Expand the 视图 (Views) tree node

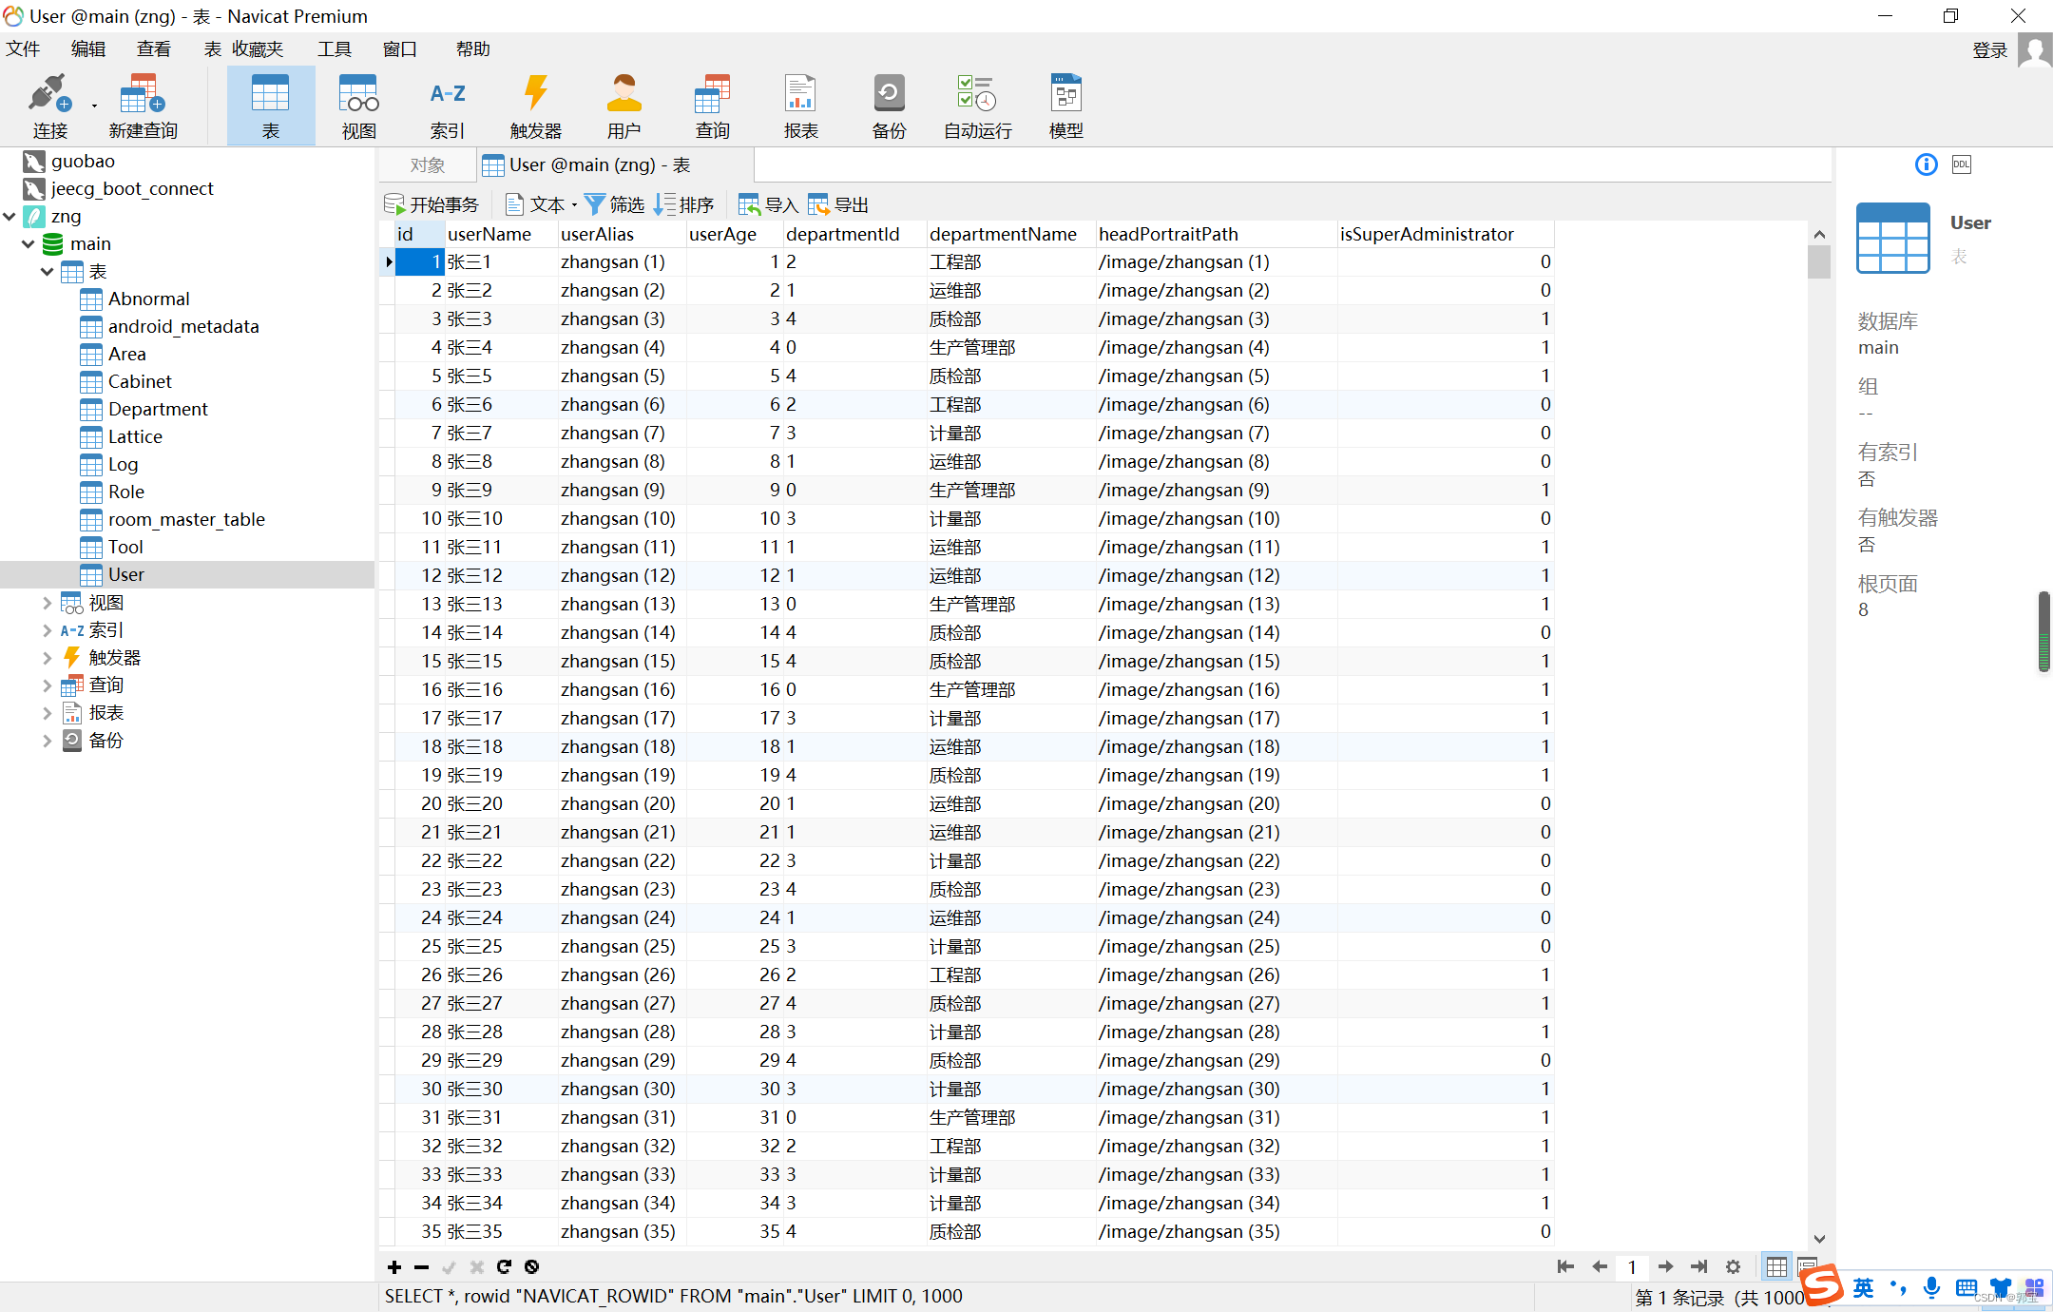click(x=47, y=603)
